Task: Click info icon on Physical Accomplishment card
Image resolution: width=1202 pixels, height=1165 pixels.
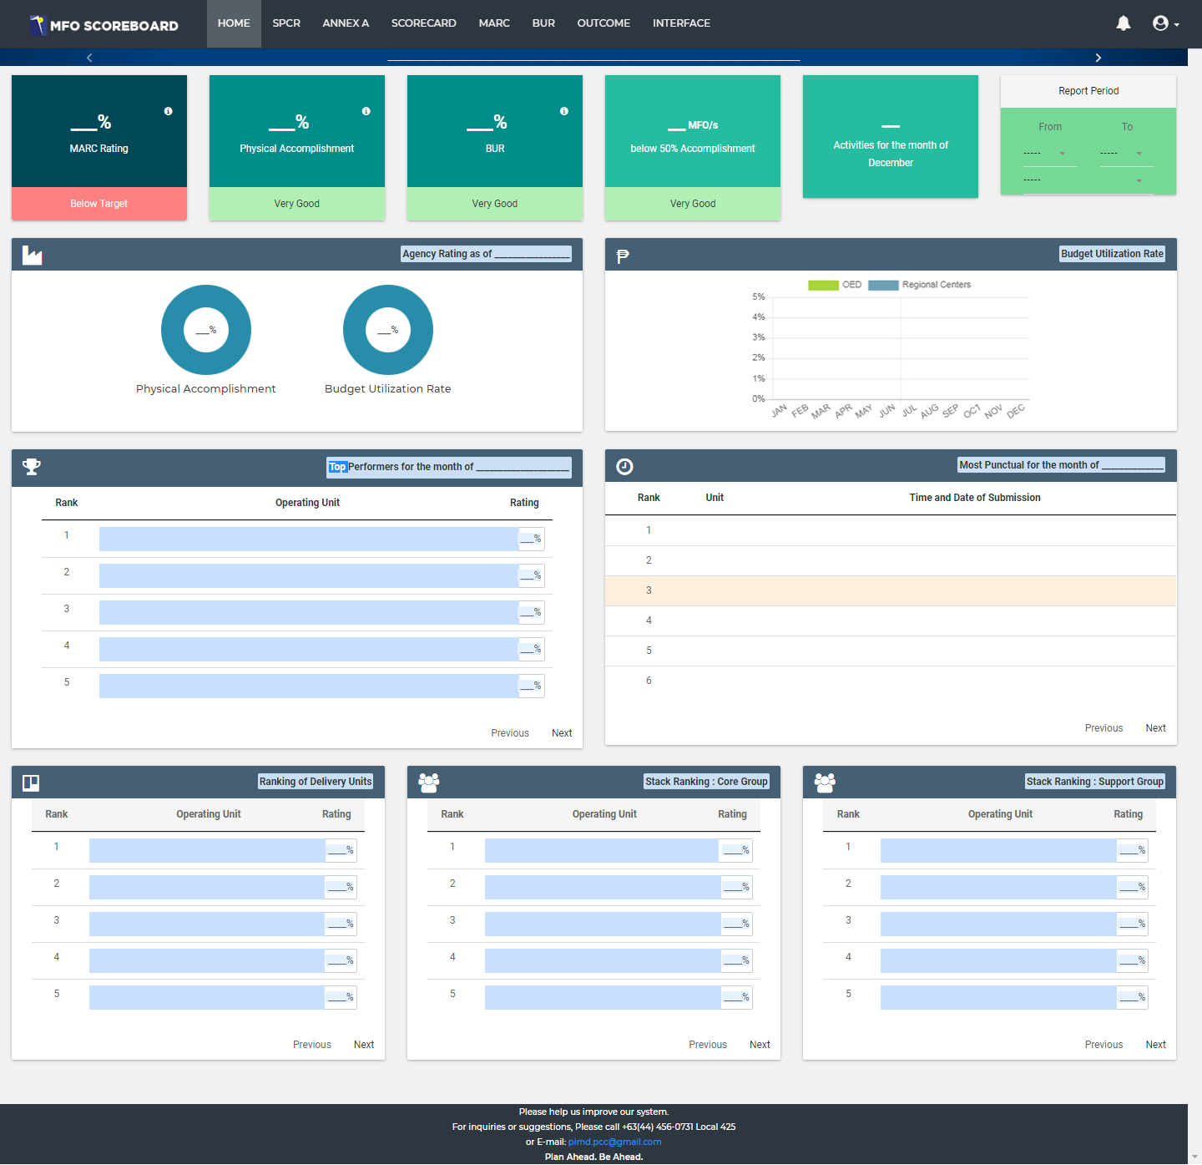Action: tap(366, 111)
